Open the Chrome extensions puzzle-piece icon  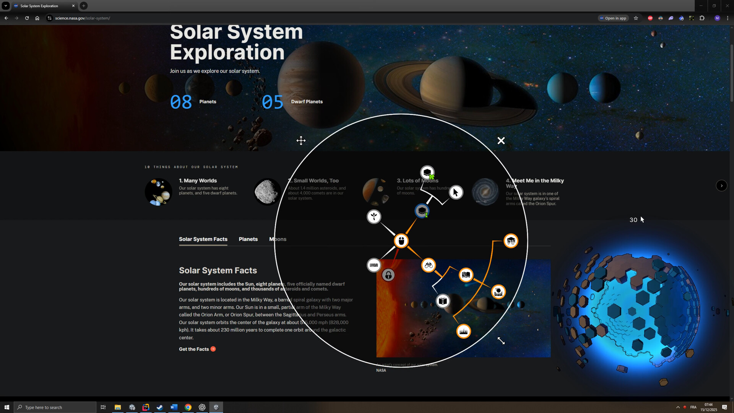tap(703, 18)
